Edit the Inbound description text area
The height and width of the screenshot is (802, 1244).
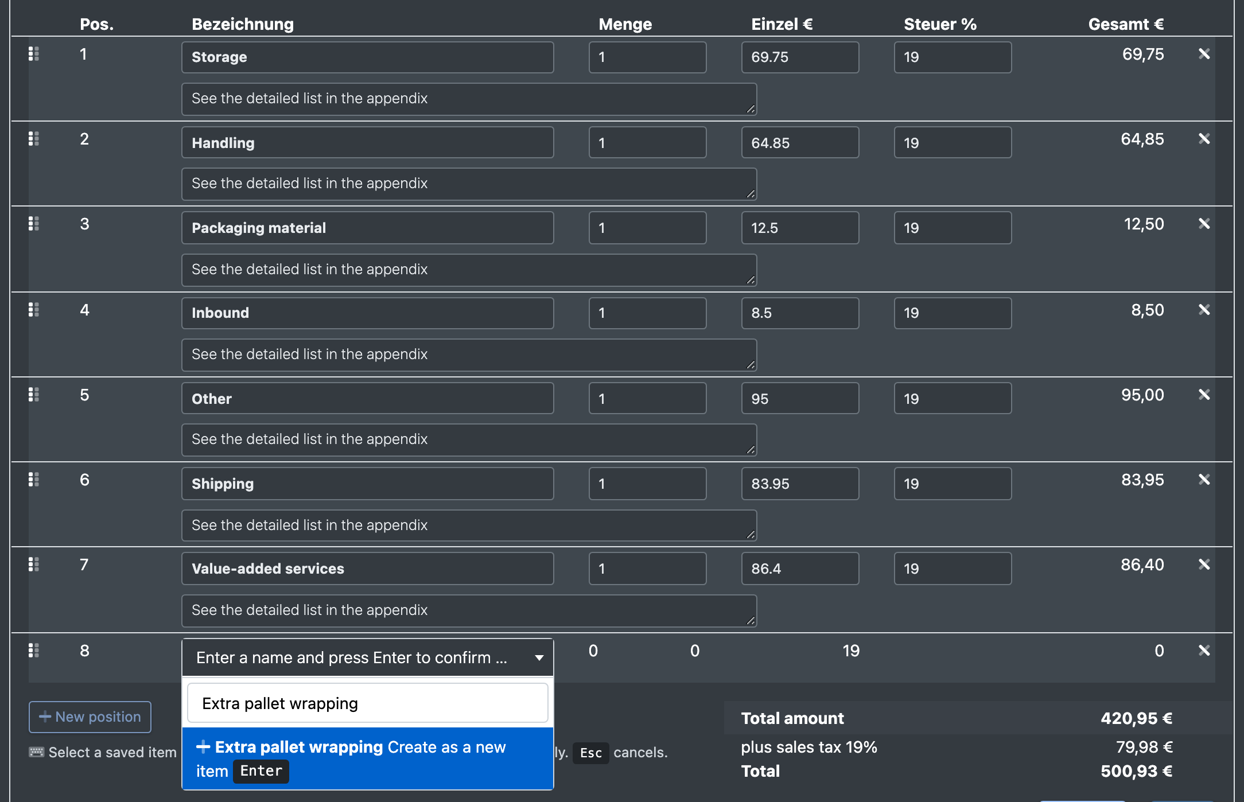tap(469, 355)
